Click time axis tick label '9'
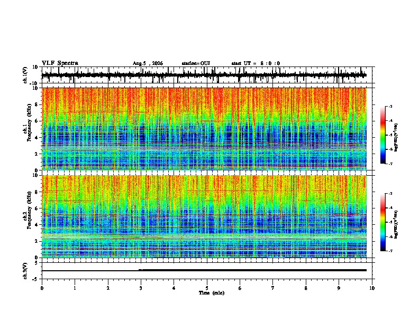419x323 pixels. [339, 288]
